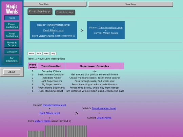Click the Superpower Examples column header
The width and height of the screenshot is (183, 137).
point(95,66)
